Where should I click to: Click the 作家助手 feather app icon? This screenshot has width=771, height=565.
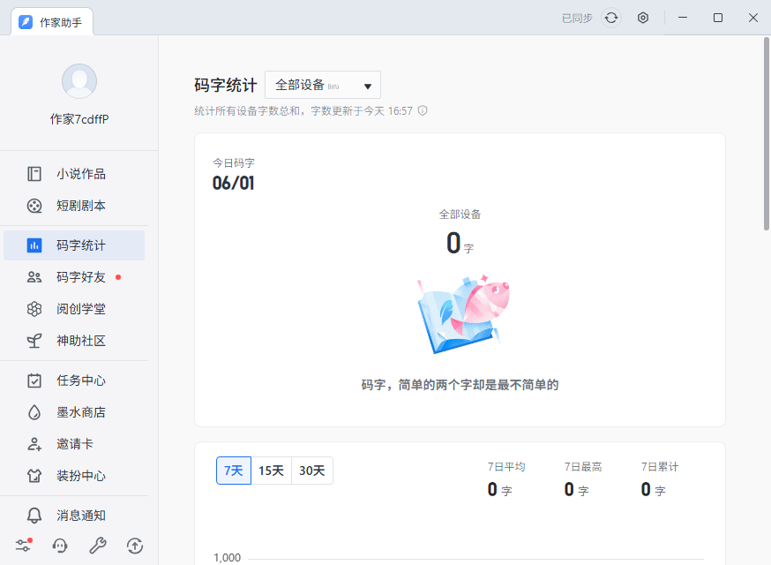[x=26, y=22]
